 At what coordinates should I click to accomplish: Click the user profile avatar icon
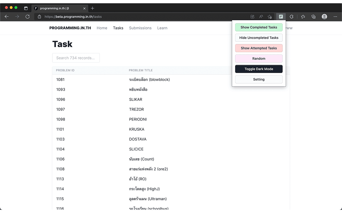[324, 17]
